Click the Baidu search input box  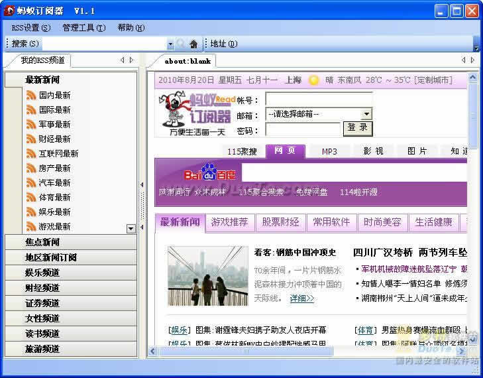tap(354, 172)
